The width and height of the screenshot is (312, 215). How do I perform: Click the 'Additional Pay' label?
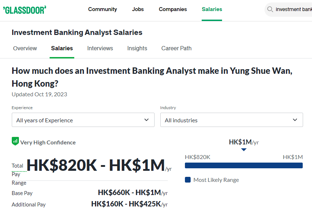click(29, 204)
